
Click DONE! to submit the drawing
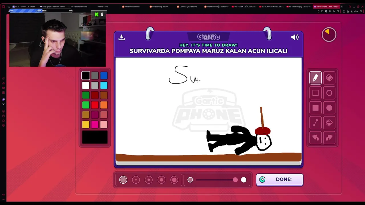click(279, 179)
